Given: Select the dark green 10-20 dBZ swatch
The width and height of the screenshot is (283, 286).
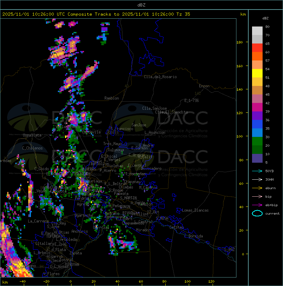Looking at the screenshot, I should point(257,150).
